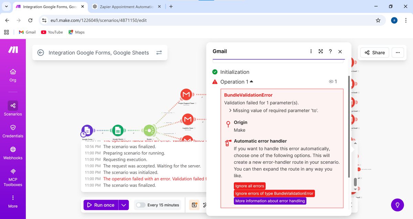Click the red Operation 1 warning icon
The image size is (413, 219).
click(x=215, y=82)
